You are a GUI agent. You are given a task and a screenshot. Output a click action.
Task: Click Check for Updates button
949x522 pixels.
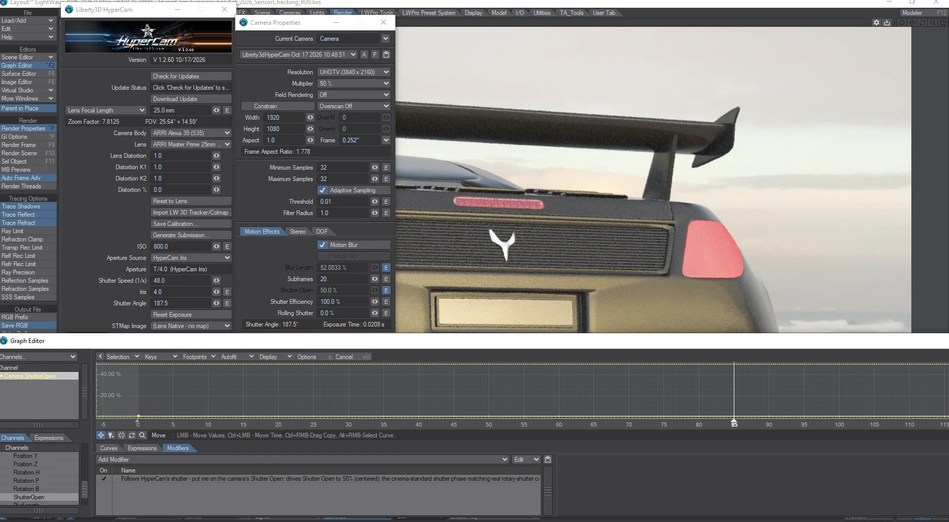point(191,76)
